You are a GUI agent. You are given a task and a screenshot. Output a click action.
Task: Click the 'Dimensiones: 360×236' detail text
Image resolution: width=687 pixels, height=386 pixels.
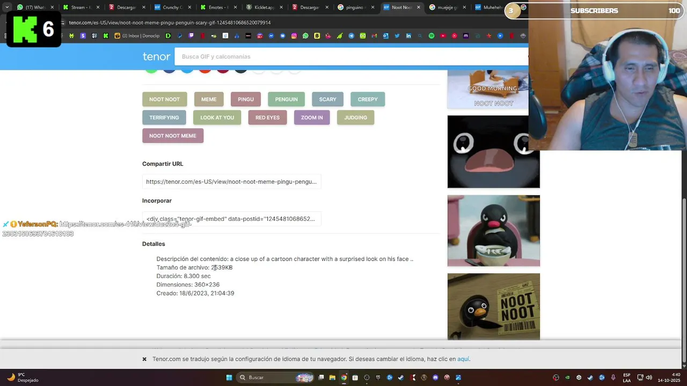188,285
